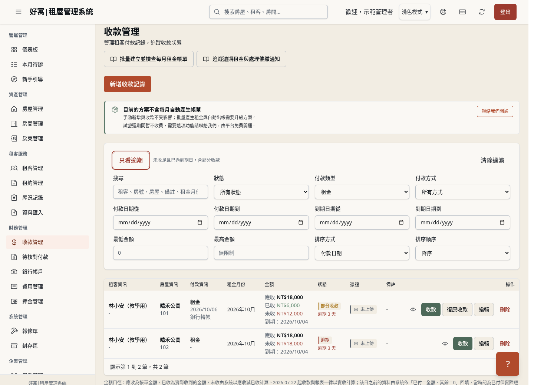View details eye icon for room 102 row

445,344
